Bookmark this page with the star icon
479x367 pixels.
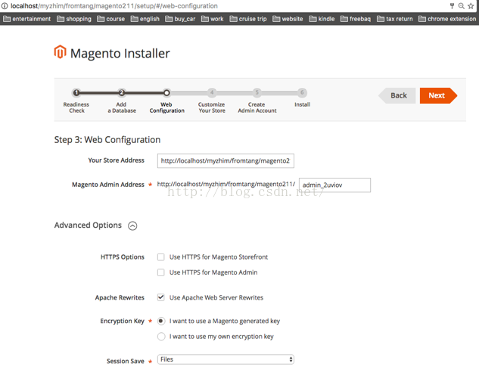(x=471, y=6)
